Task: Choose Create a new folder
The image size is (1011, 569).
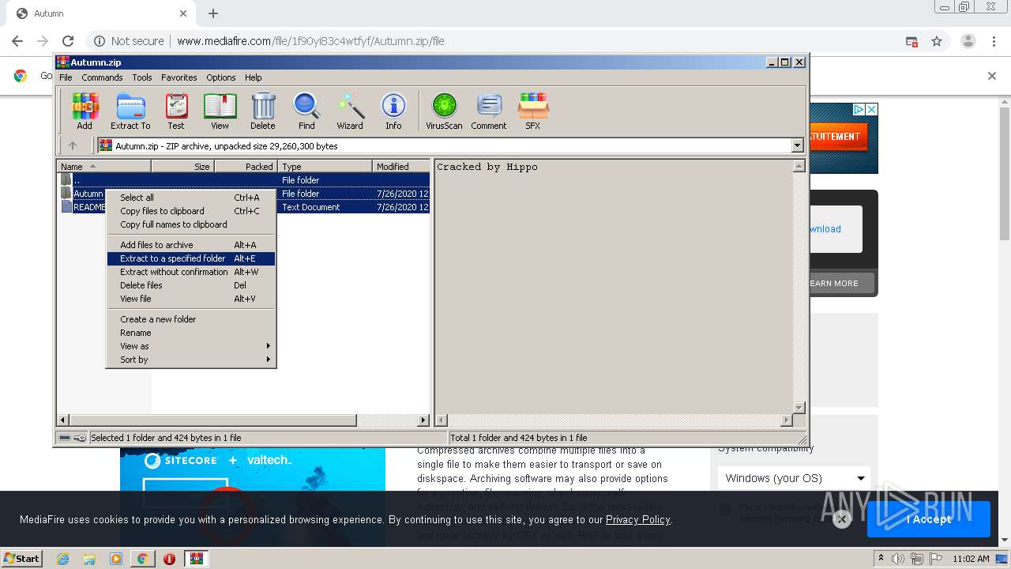Action: coord(191,319)
